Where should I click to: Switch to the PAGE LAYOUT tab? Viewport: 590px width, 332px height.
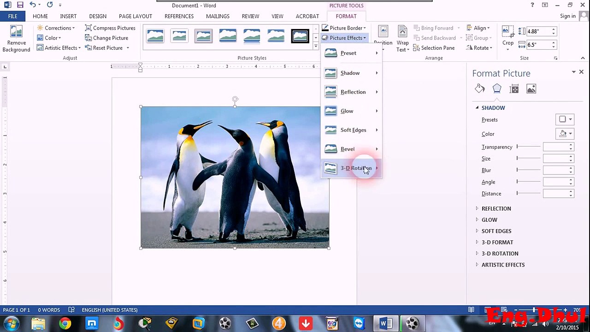(136, 16)
